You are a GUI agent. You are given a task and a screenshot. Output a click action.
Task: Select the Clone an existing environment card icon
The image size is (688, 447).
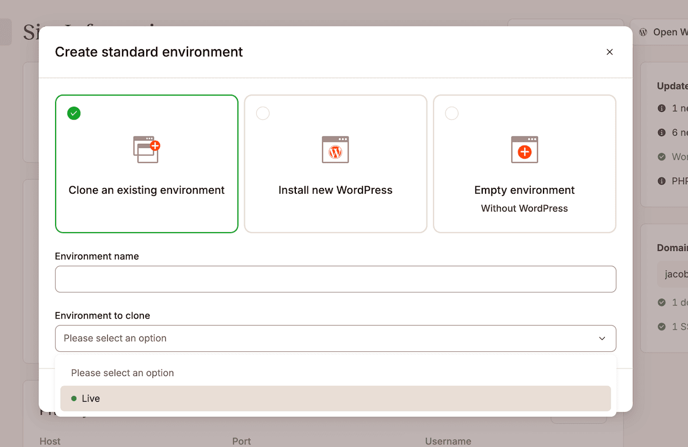[x=147, y=150]
